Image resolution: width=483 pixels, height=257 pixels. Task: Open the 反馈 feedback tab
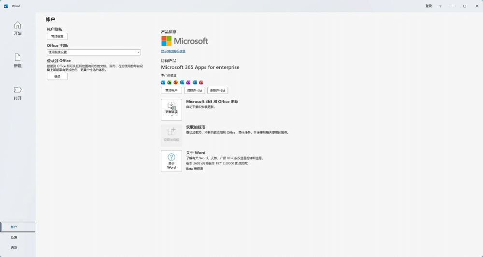[17, 237]
